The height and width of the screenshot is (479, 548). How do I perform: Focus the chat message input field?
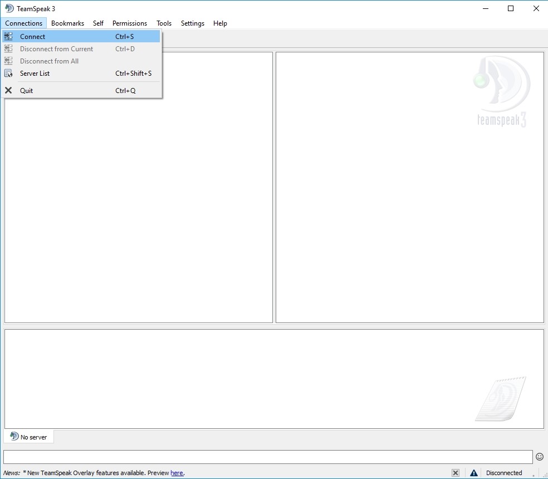click(267, 457)
